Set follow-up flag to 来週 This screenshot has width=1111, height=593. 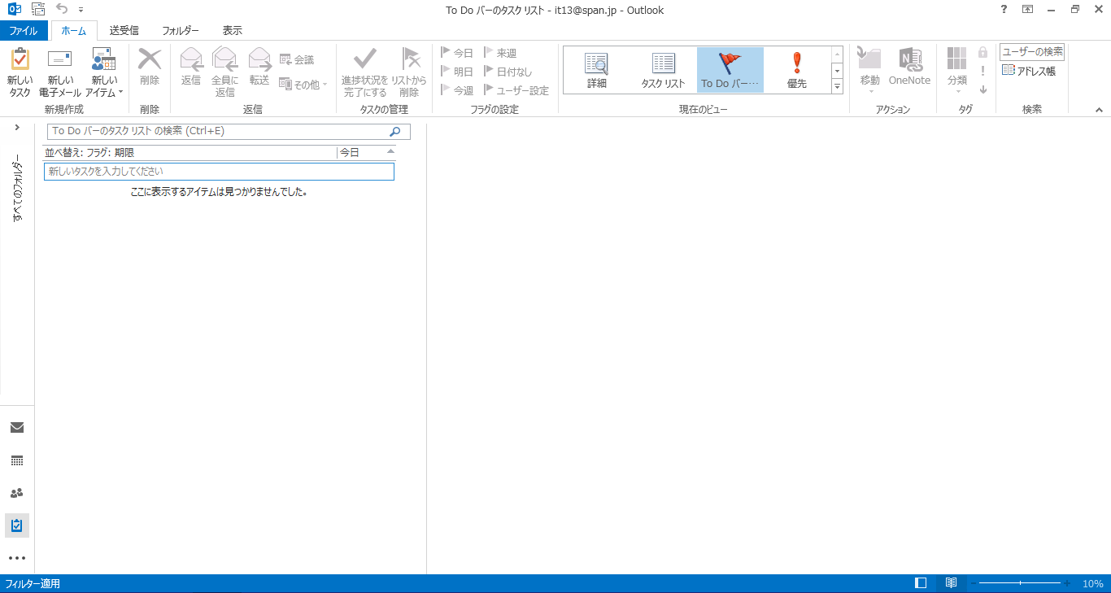tap(501, 53)
